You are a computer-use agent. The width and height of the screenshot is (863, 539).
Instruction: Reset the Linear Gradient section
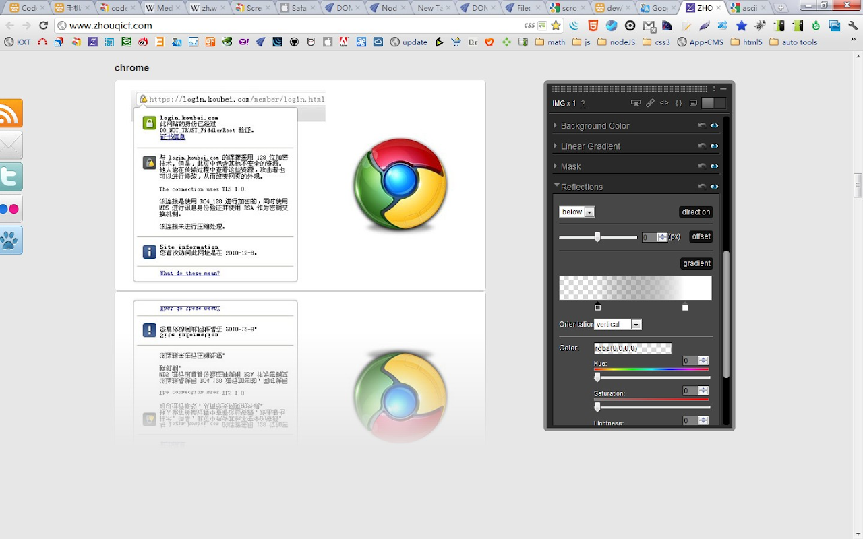click(702, 146)
